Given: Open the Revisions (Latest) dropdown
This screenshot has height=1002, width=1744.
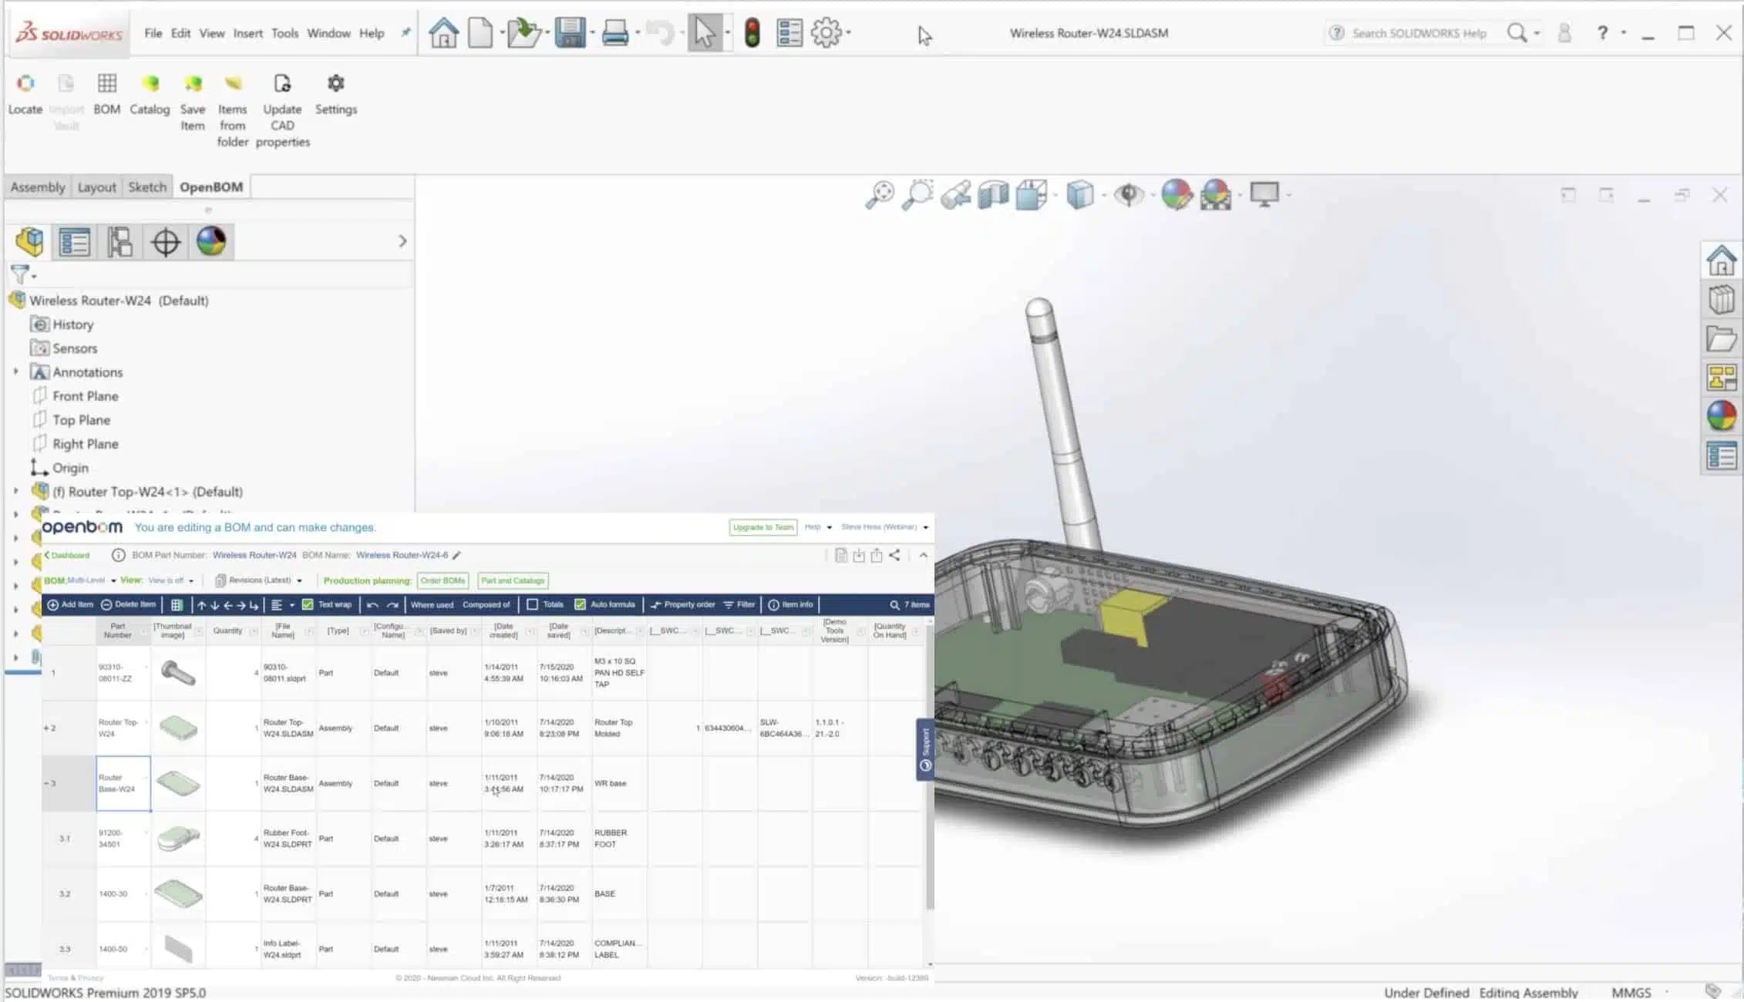Looking at the screenshot, I should coord(259,580).
